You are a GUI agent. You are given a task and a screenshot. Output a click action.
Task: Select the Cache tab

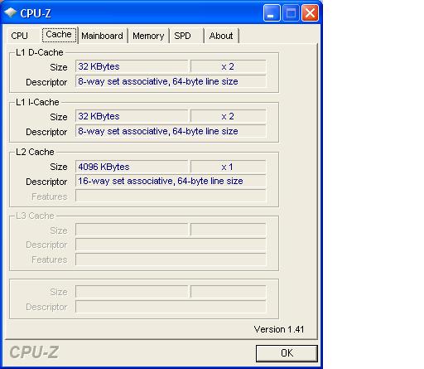tap(59, 35)
